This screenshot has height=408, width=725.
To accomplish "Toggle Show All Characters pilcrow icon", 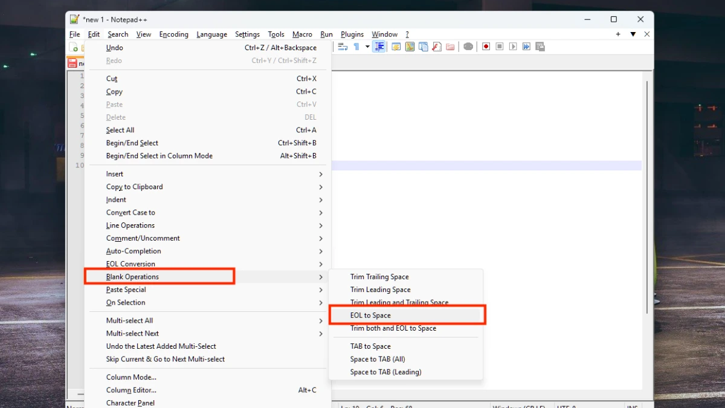I will click(356, 47).
